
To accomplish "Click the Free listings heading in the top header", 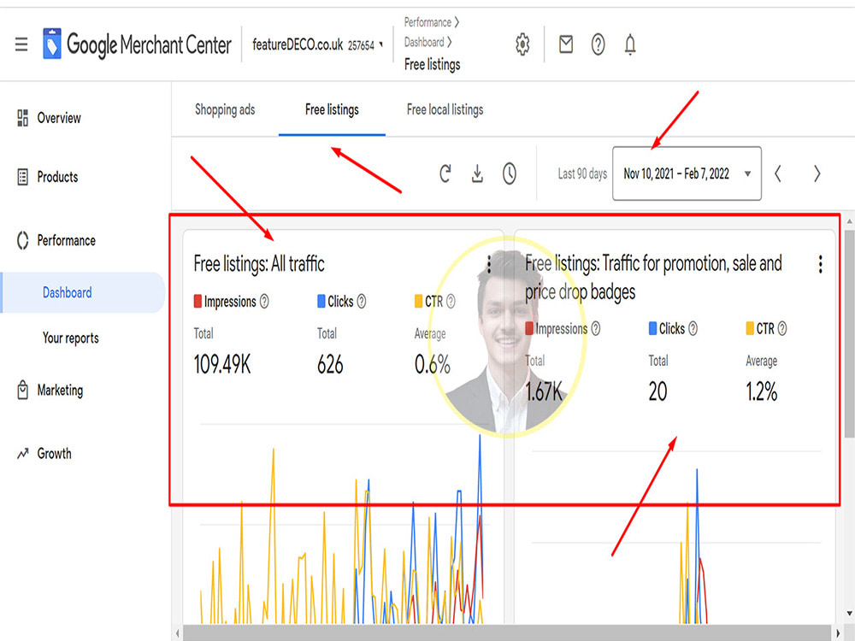I will (433, 64).
